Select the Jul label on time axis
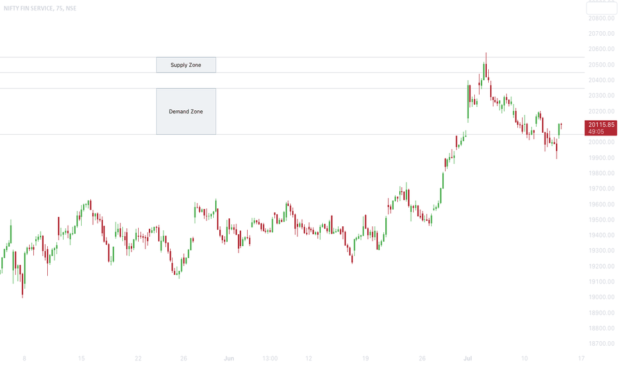 (468, 358)
